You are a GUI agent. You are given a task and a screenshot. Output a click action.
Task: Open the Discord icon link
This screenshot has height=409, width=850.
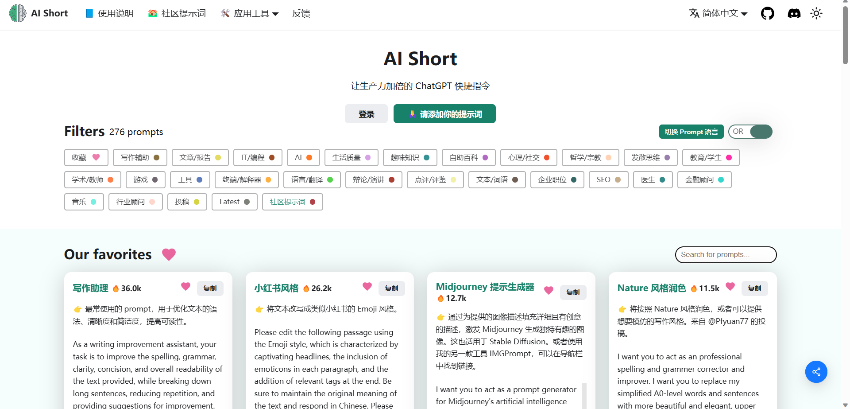[794, 13]
